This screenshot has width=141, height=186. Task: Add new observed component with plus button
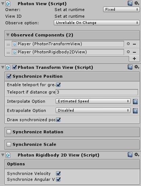134,59
